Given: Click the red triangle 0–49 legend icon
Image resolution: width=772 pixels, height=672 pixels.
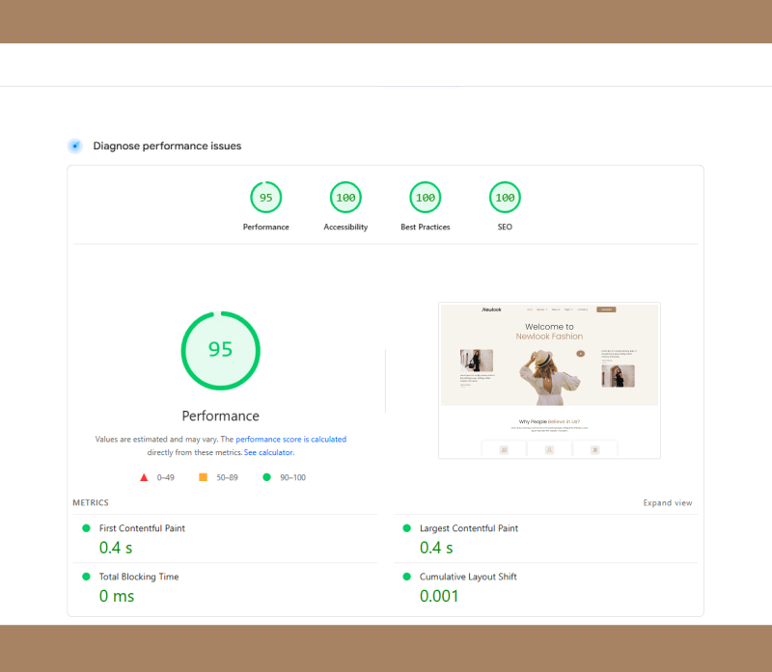Looking at the screenshot, I should 144,477.
